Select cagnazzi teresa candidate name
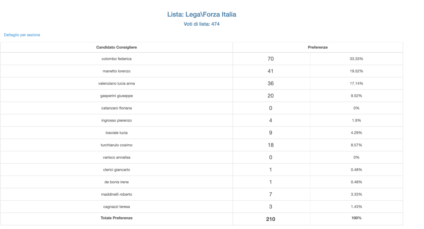 point(116,207)
